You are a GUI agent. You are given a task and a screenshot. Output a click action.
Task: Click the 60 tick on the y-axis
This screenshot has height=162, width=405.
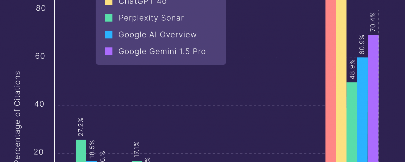click(x=40, y=56)
